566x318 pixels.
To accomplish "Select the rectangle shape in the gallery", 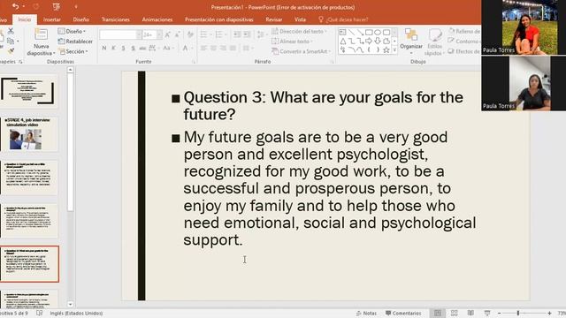I will tap(369, 33).
